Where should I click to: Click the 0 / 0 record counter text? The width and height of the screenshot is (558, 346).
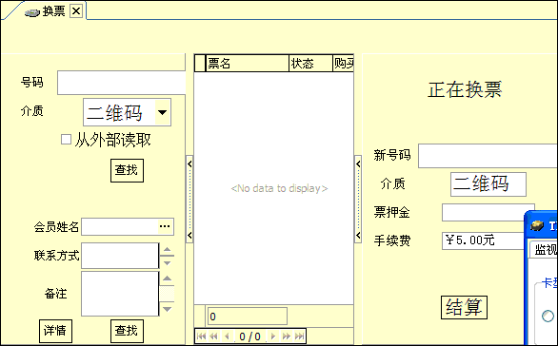pyautogui.click(x=249, y=336)
